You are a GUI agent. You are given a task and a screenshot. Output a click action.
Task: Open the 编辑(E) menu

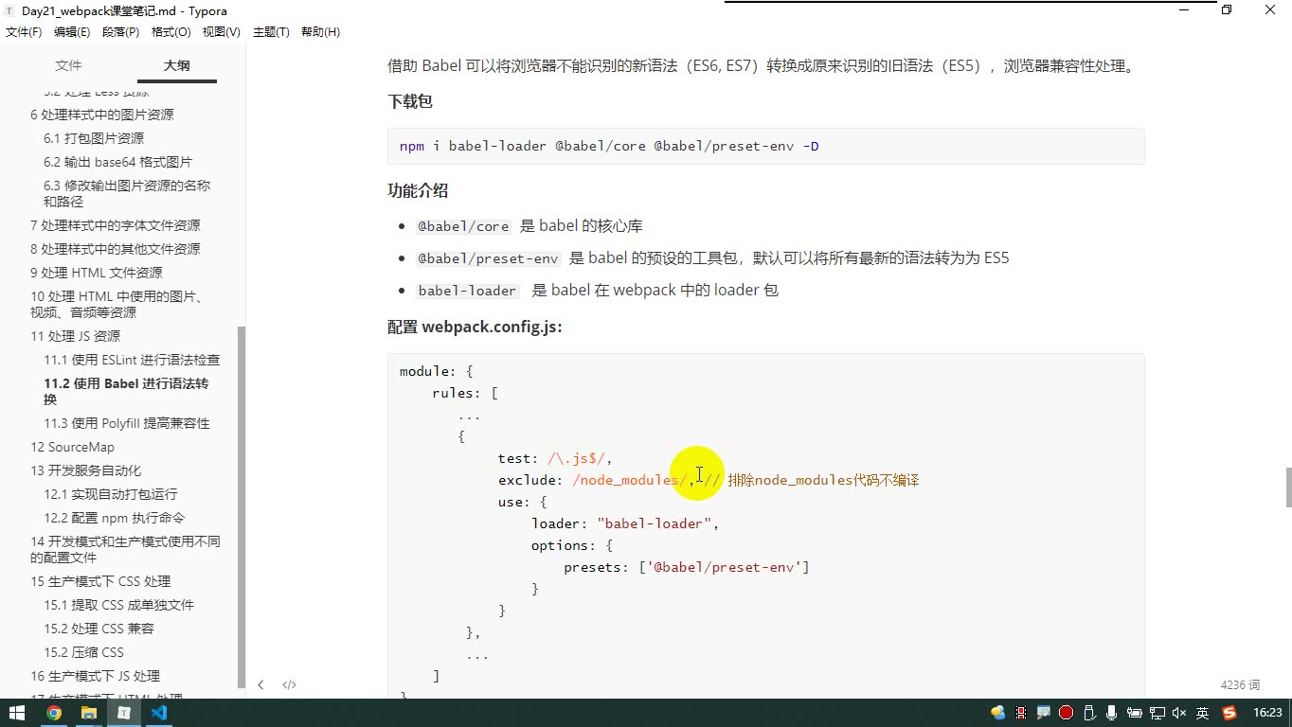(72, 32)
